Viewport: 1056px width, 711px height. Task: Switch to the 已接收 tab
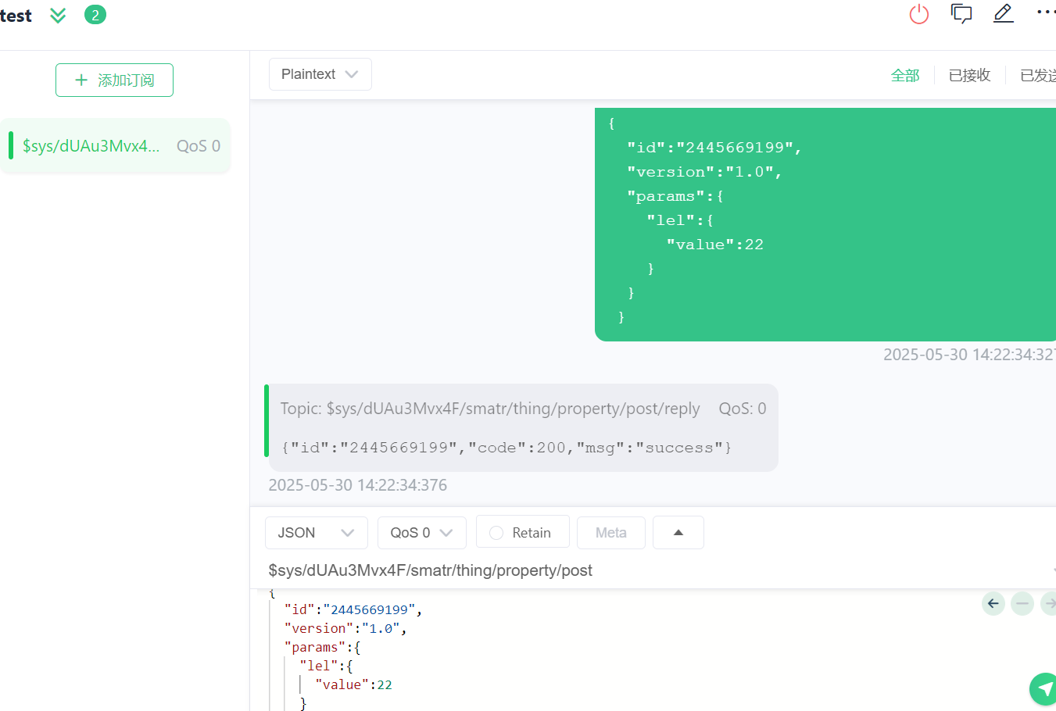[x=969, y=75]
